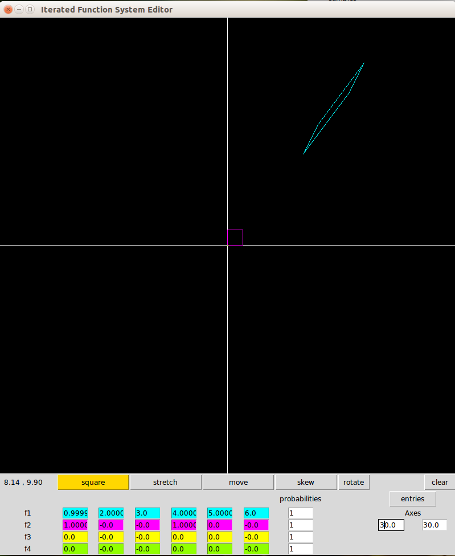Click the cyan parallelogram shape on canvas
This screenshot has width=455, height=556.
(334, 108)
